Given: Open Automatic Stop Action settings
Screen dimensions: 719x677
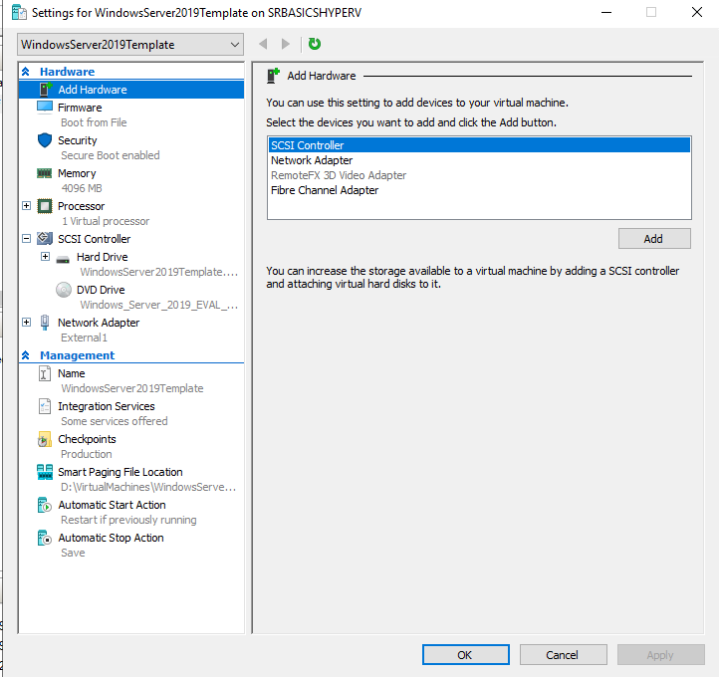Looking at the screenshot, I should [x=111, y=538].
